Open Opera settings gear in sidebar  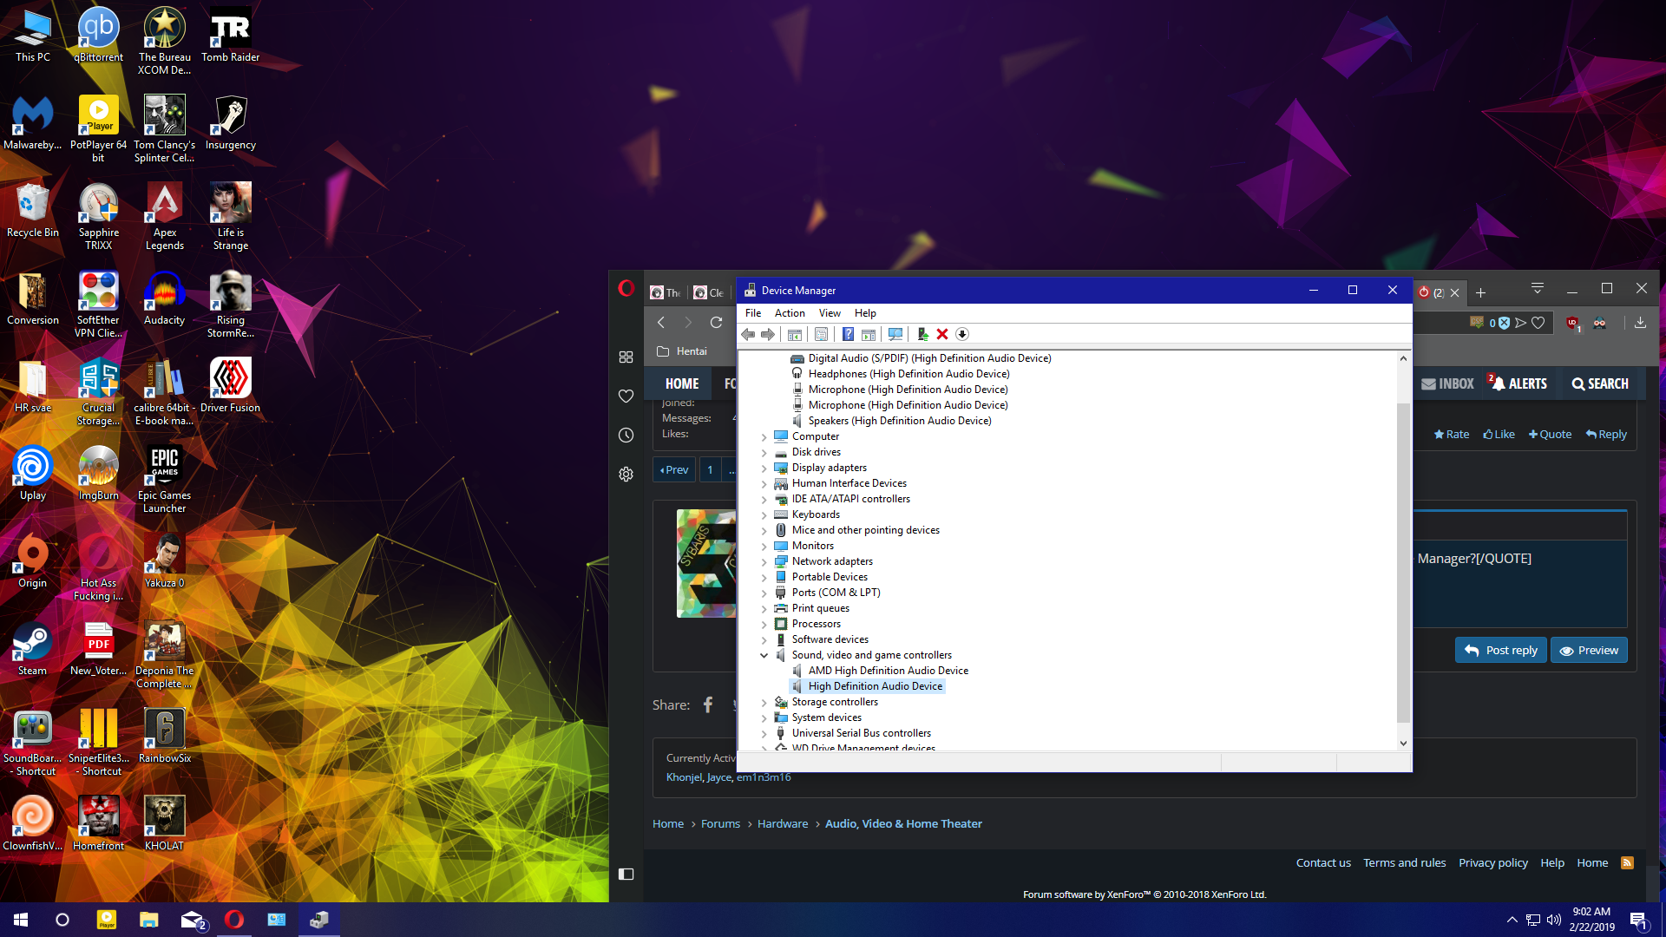tap(626, 475)
